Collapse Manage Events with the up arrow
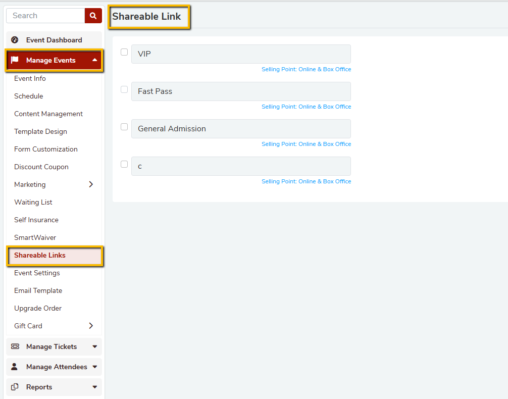Viewport: 508px width, 399px height. pos(94,60)
